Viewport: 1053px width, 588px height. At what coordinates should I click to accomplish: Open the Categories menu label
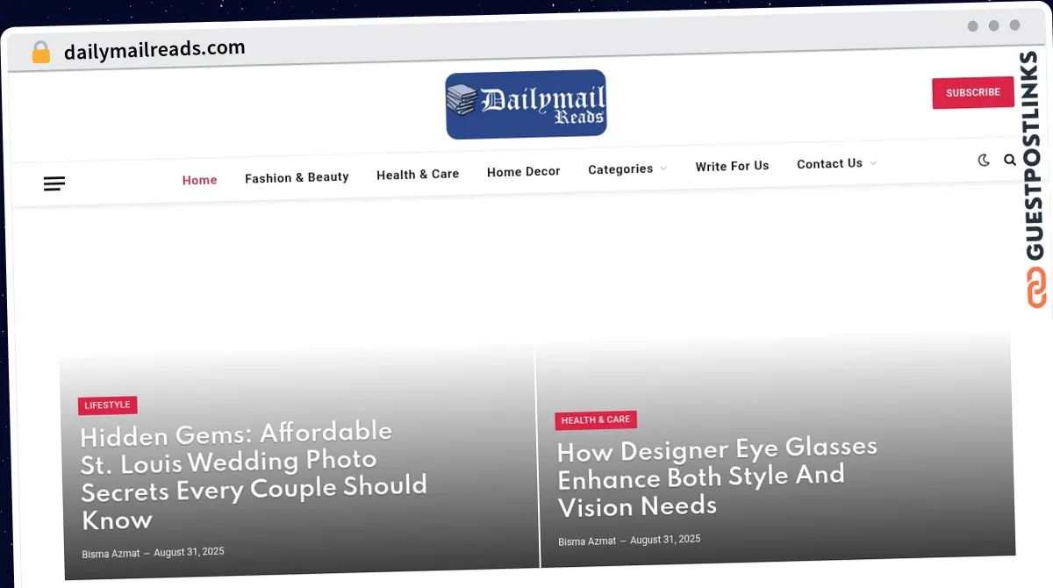pyautogui.click(x=620, y=169)
